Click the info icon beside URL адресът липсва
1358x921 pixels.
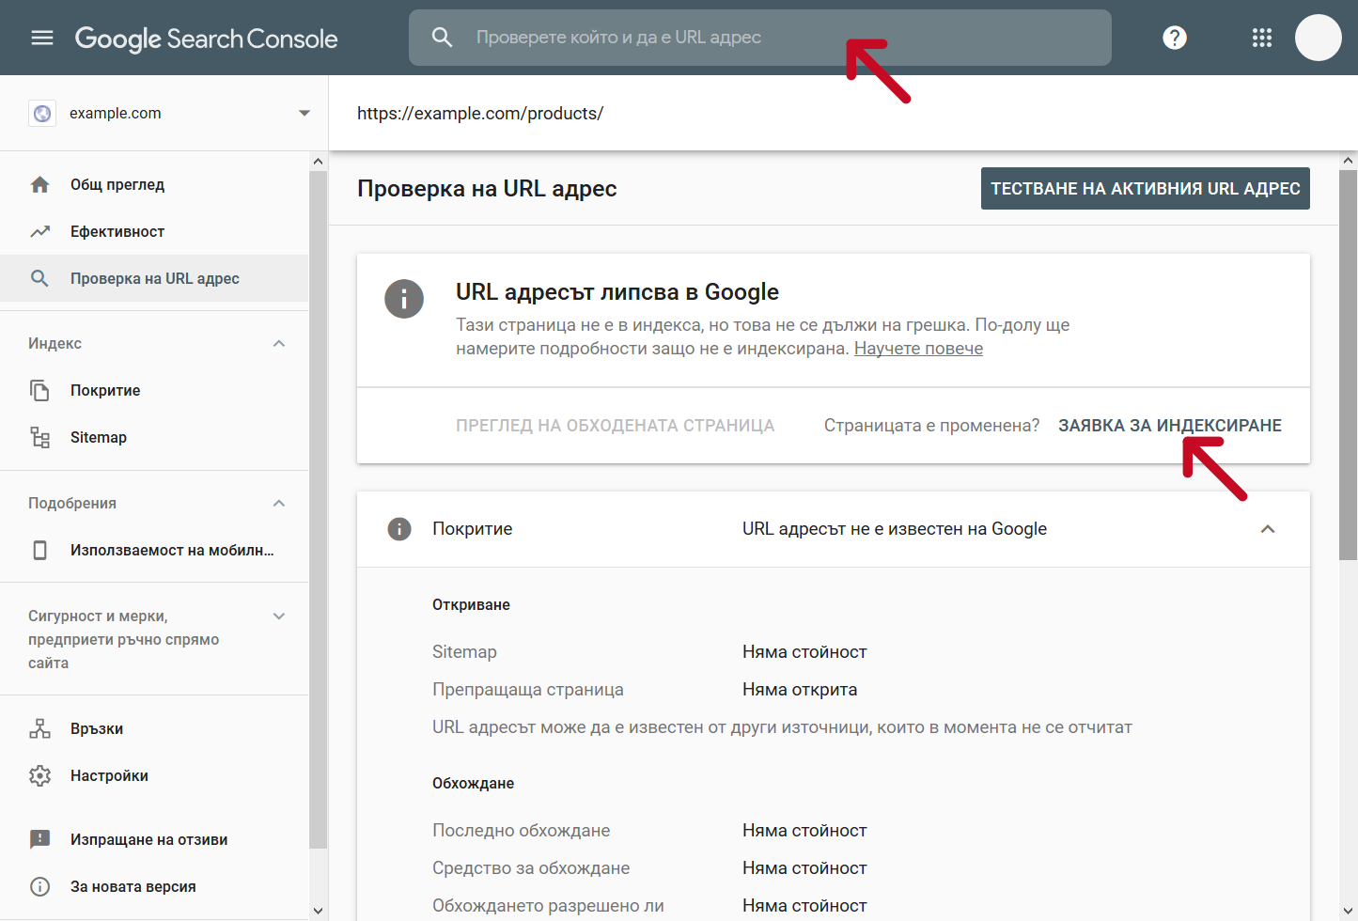pyautogui.click(x=404, y=299)
